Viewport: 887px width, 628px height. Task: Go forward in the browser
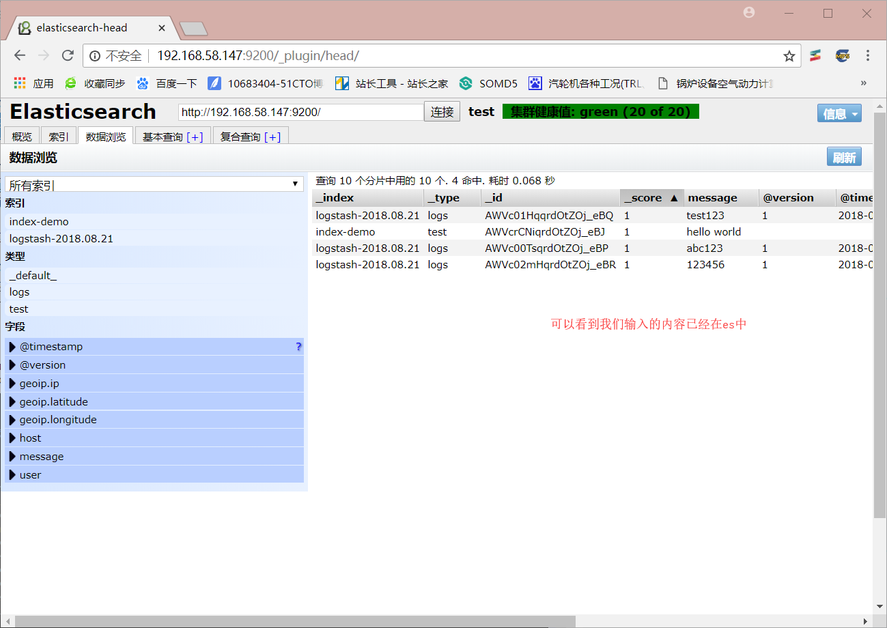click(x=44, y=56)
